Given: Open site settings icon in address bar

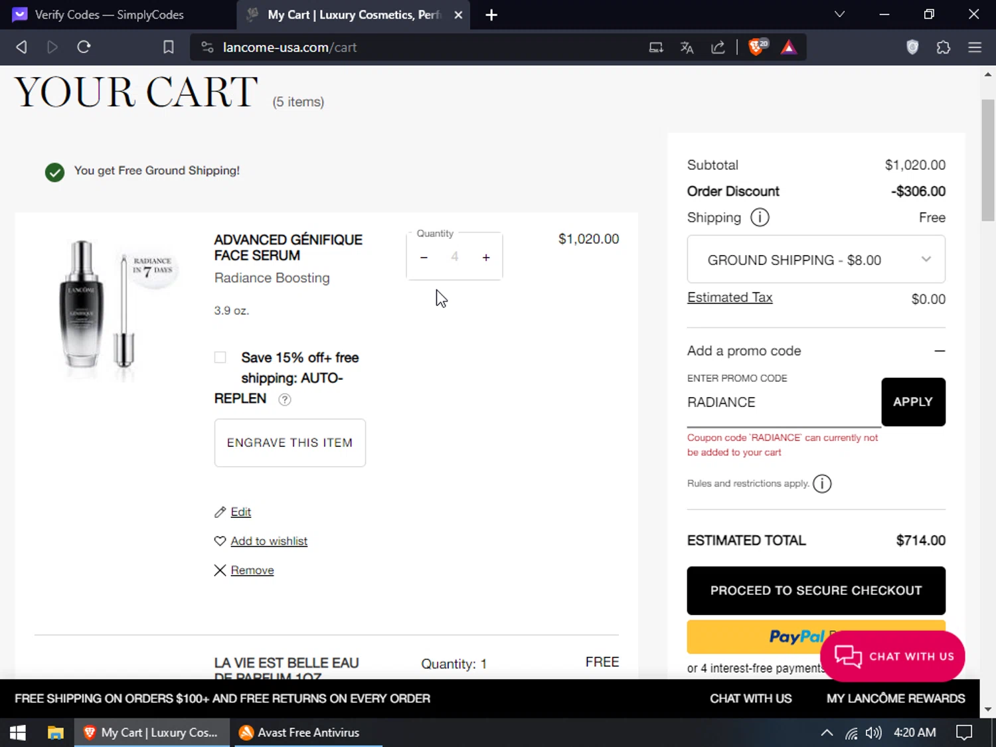Looking at the screenshot, I should click(x=207, y=47).
